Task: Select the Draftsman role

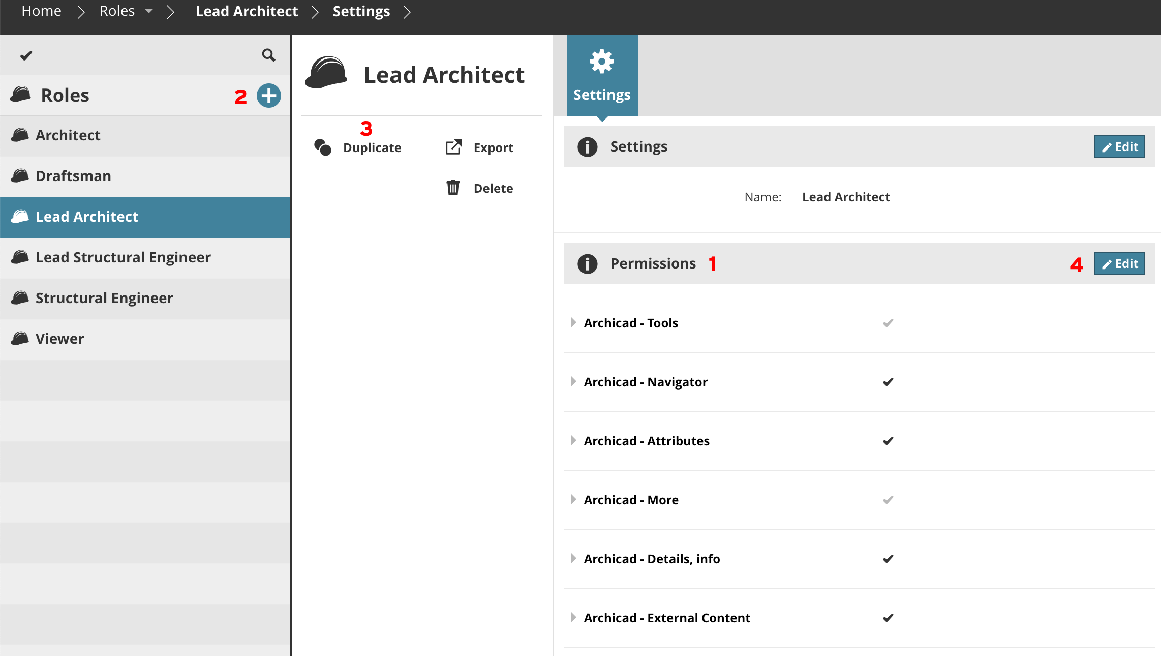Action: [x=145, y=176]
